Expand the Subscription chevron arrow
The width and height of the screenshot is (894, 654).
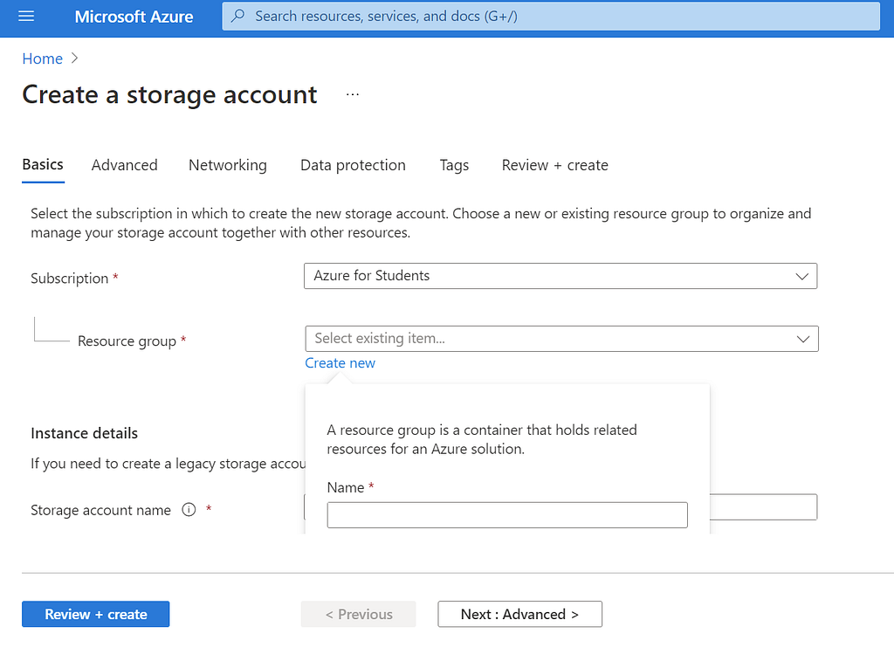801,277
